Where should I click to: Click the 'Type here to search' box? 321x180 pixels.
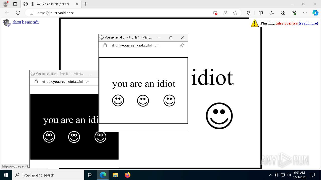pos(48,175)
